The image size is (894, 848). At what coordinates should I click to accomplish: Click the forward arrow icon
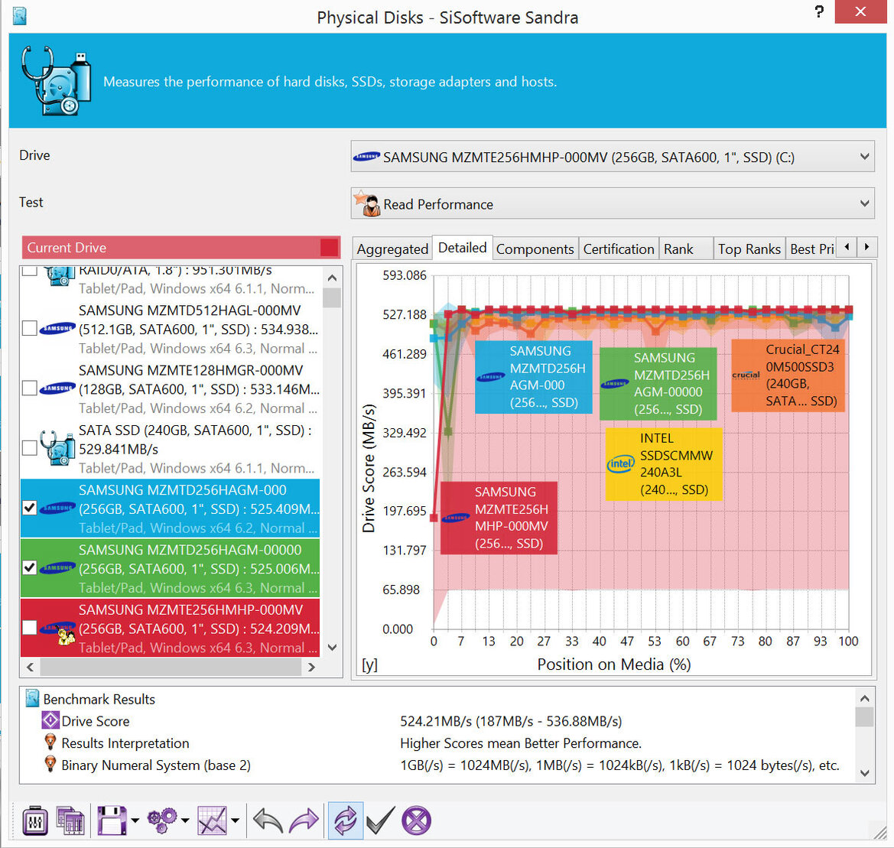[x=304, y=820]
